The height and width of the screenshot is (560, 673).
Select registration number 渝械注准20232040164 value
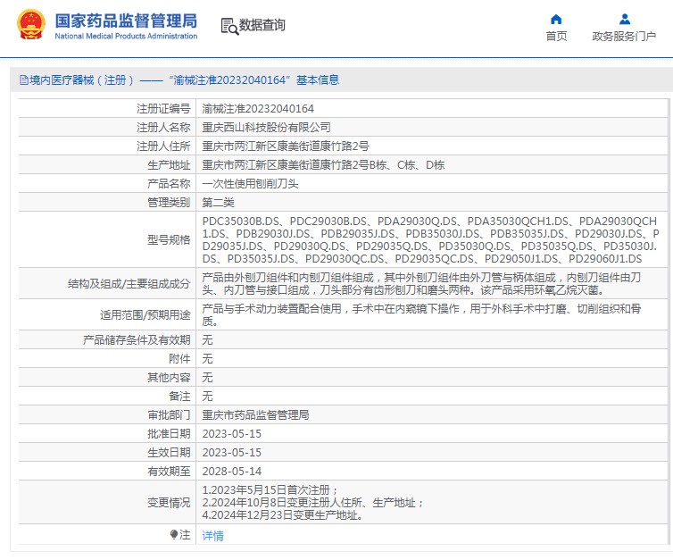coord(258,109)
